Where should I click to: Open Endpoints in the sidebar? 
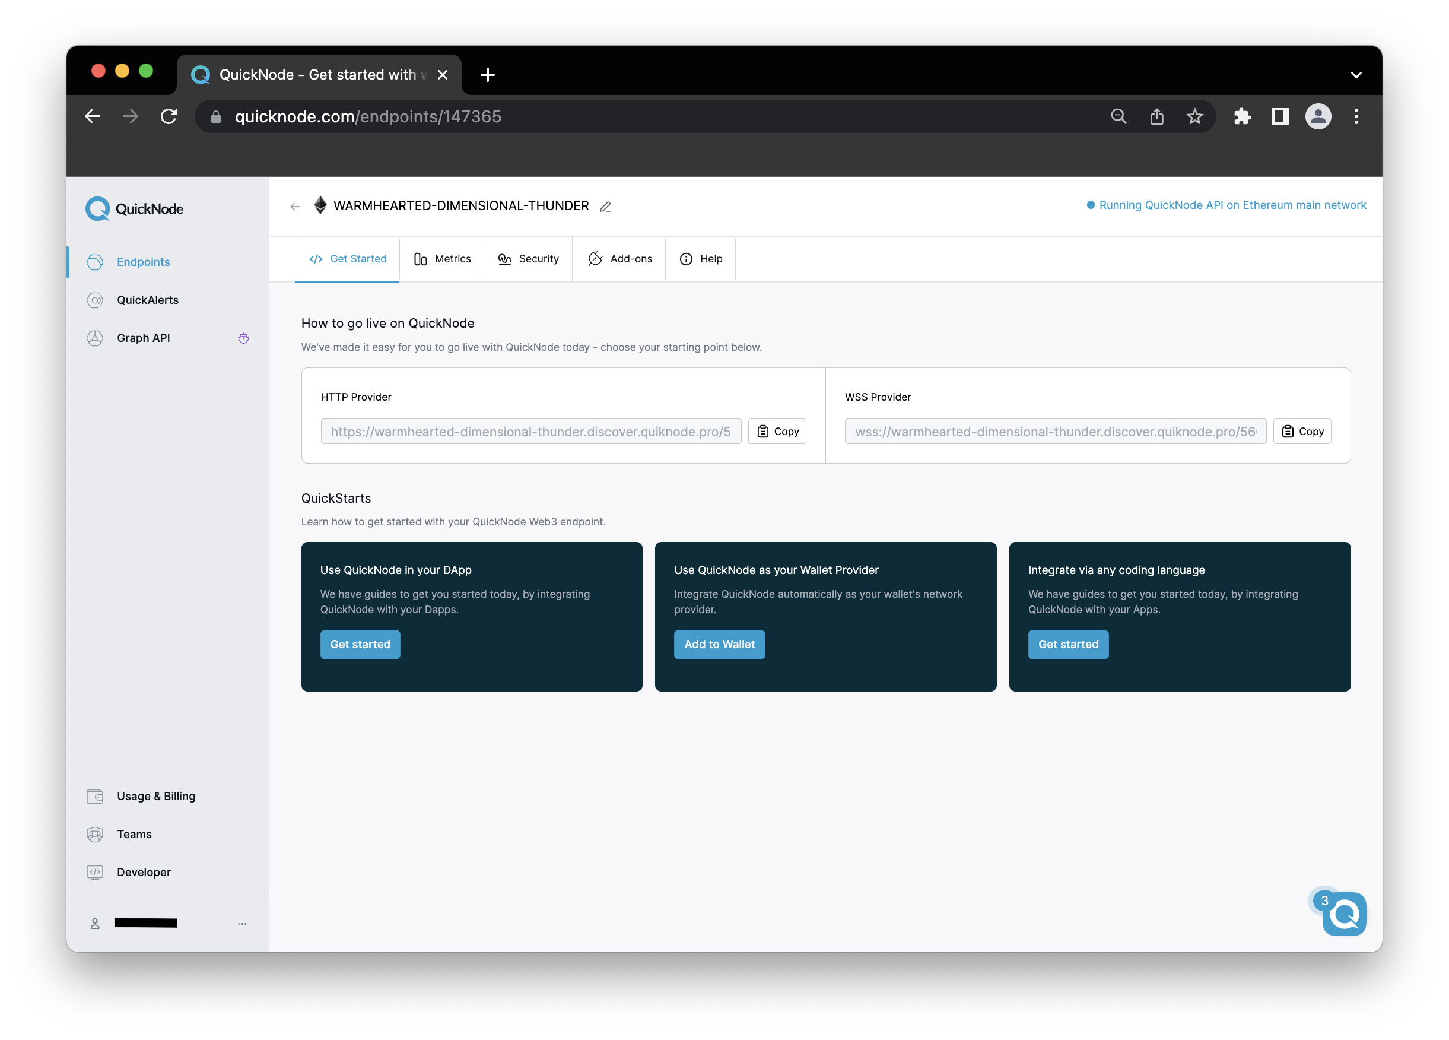tap(143, 262)
